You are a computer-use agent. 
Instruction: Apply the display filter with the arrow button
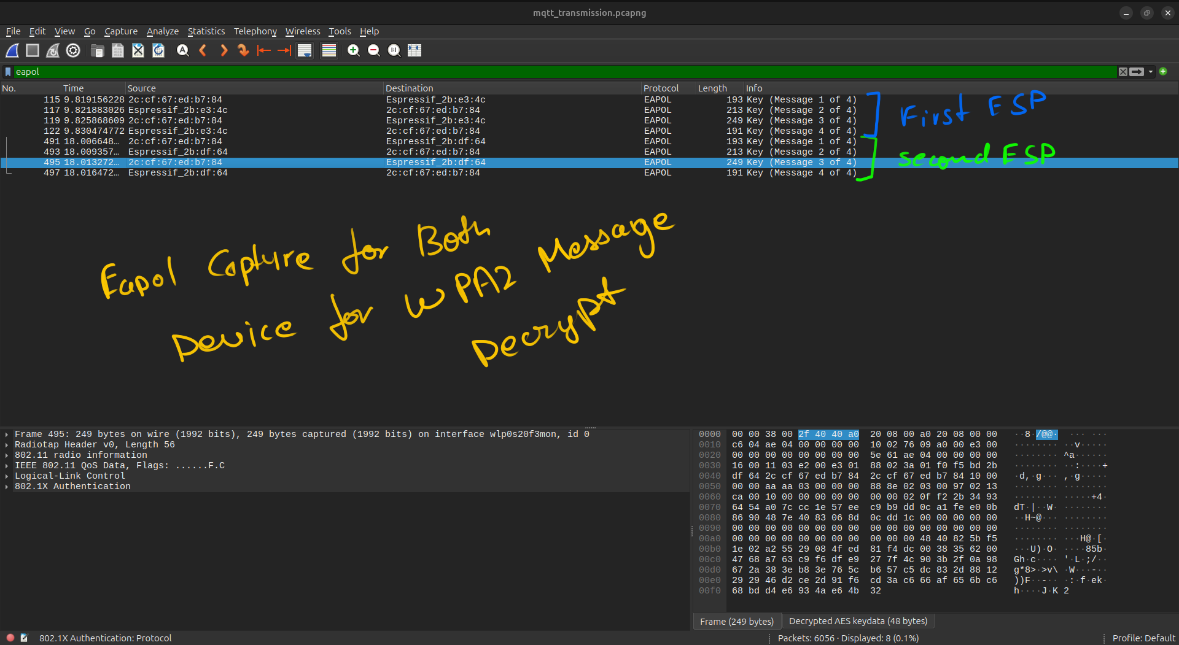(1137, 72)
